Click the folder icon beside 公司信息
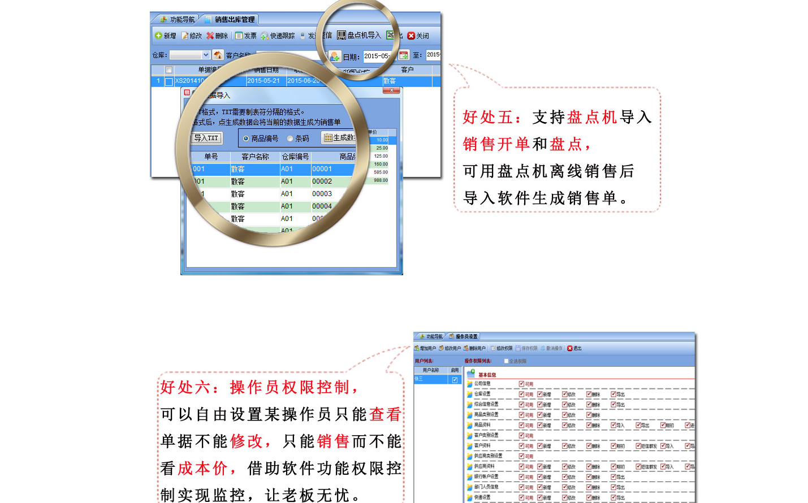808x503 pixels. pyautogui.click(x=469, y=384)
